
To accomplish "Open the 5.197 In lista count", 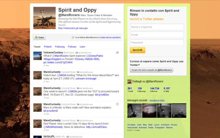I will pyautogui.click(x=167, y=90).
